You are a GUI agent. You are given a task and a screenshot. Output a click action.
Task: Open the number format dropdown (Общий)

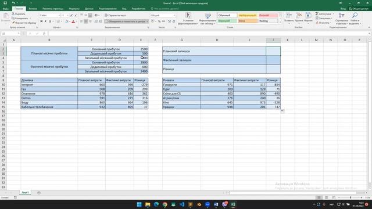[174, 16]
